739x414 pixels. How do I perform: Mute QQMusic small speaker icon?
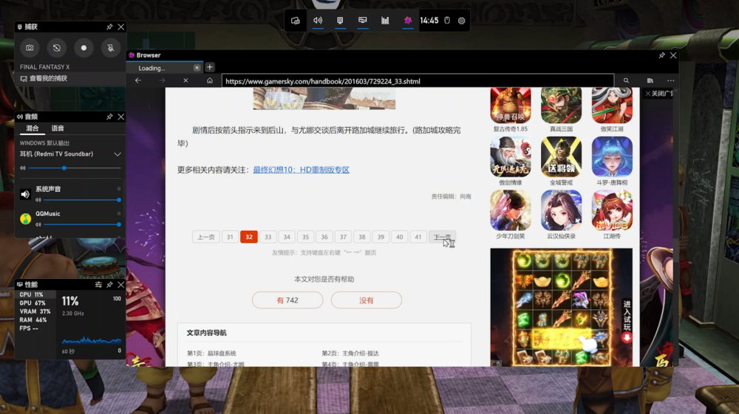click(38, 224)
